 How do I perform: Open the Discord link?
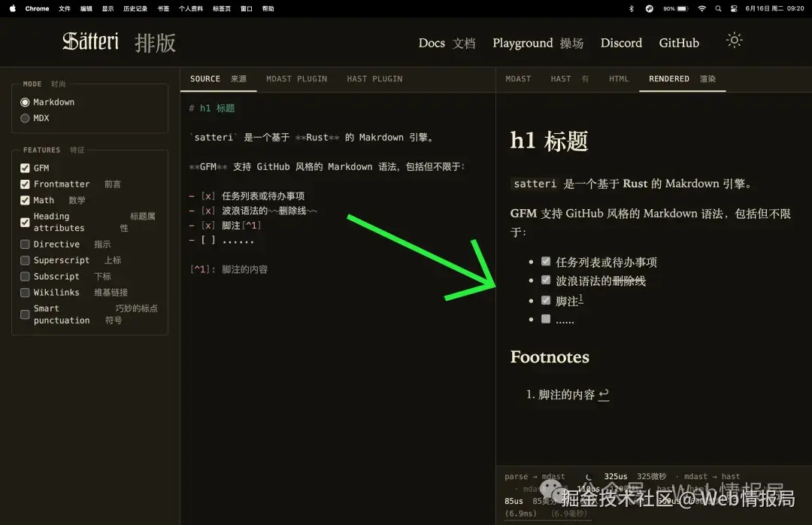[x=621, y=43]
